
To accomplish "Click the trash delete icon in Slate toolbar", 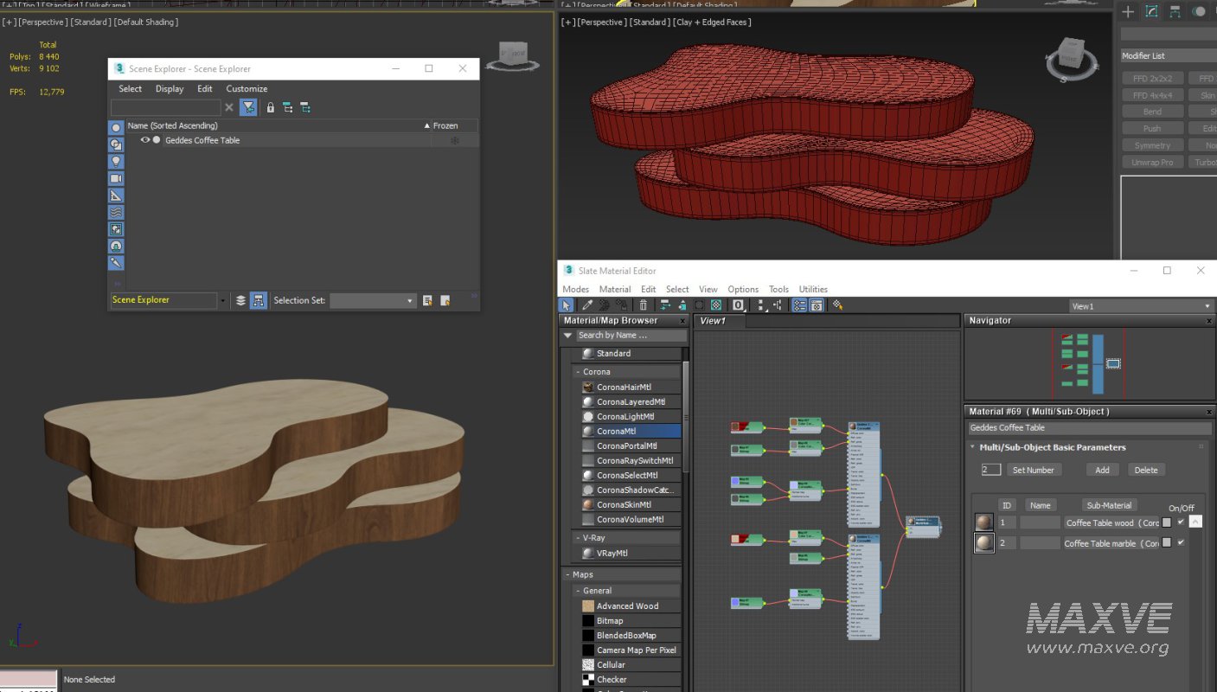I will click(x=643, y=305).
